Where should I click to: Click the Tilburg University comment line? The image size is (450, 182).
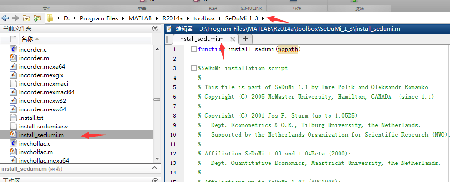pyautogui.click(x=309, y=125)
